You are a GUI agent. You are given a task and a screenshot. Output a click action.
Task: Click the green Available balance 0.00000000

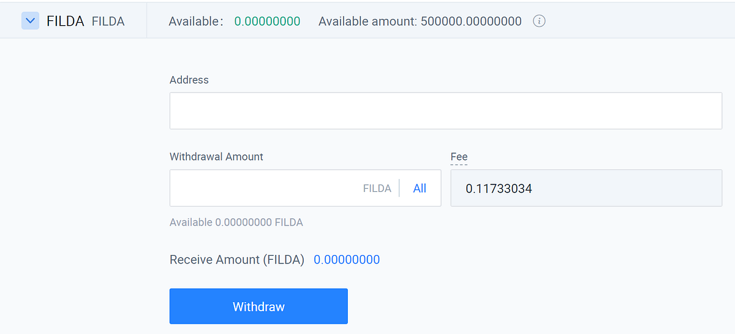coord(267,21)
